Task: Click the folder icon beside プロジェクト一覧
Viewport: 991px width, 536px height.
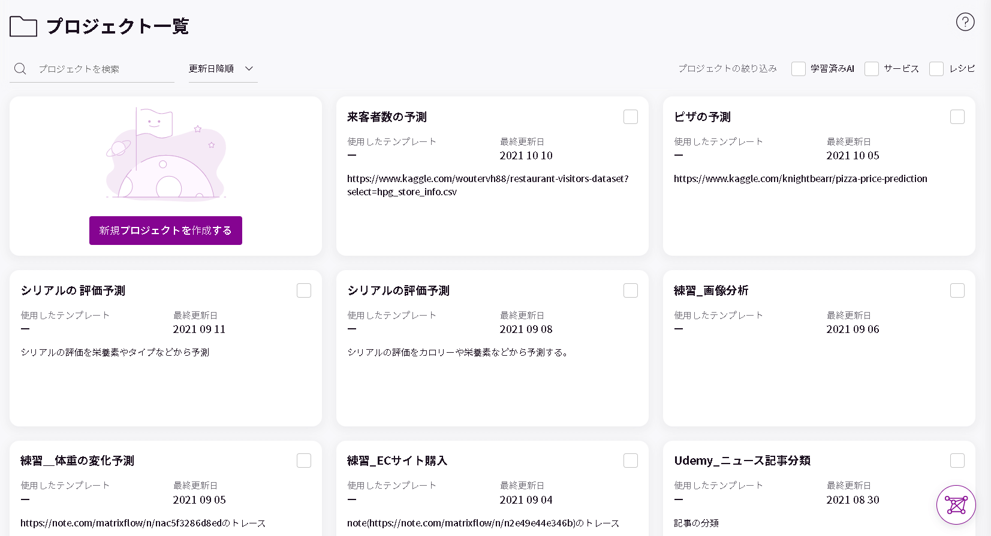Action: [x=23, y=26]
